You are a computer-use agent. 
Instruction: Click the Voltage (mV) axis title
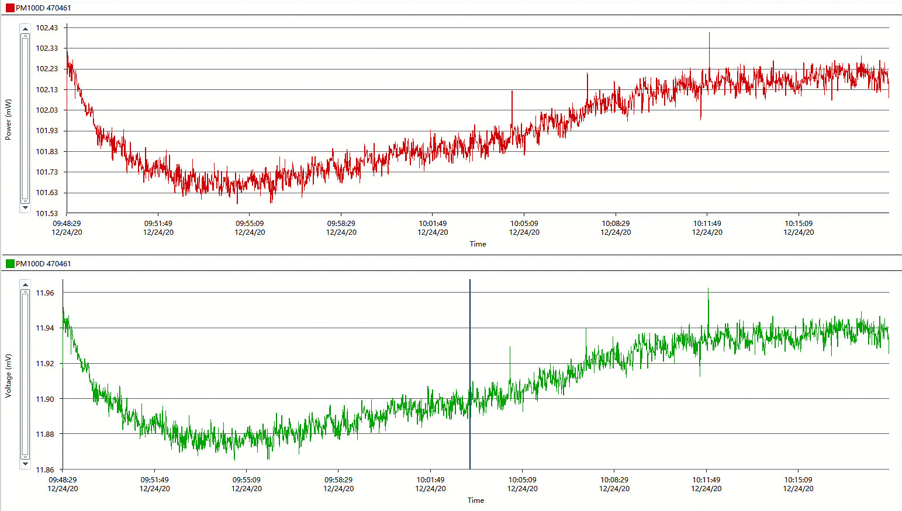pyautogui.click(x=8, y=376)
